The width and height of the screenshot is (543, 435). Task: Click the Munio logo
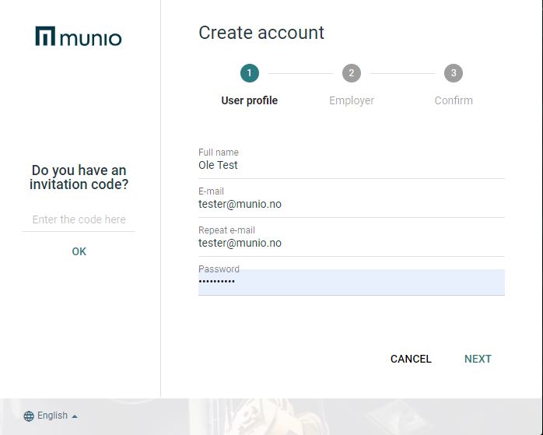pyautogui.click(x=79, y=36)
